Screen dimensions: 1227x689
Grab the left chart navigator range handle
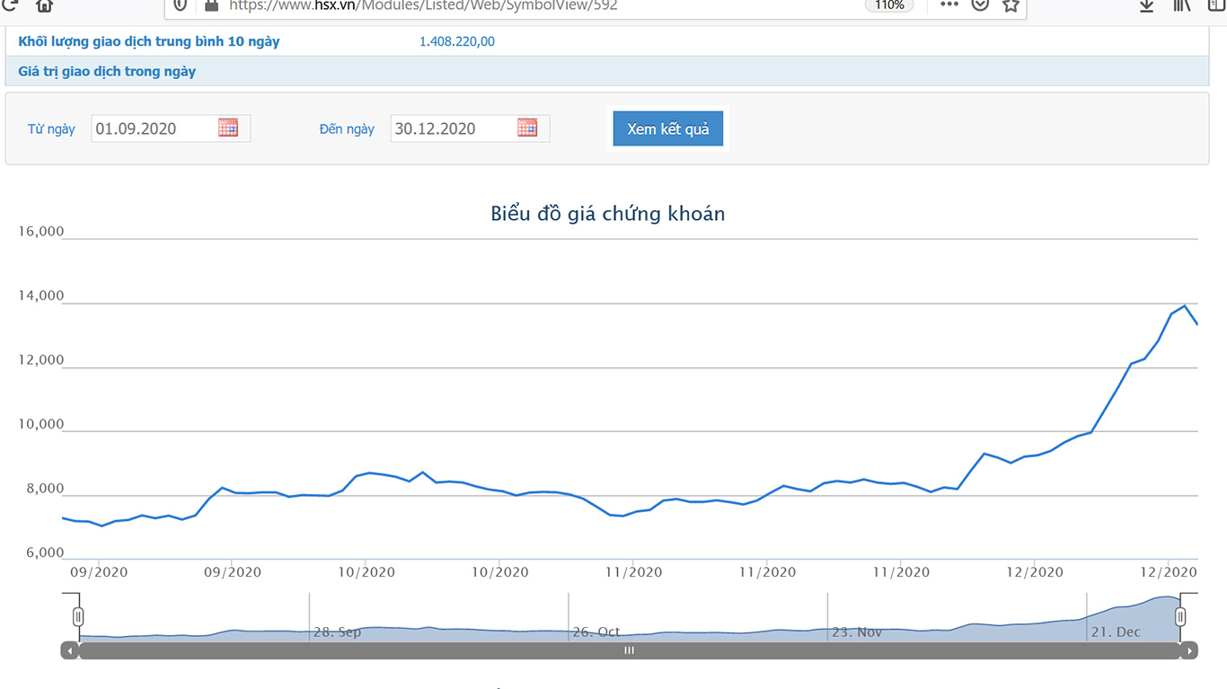(78, 616)
